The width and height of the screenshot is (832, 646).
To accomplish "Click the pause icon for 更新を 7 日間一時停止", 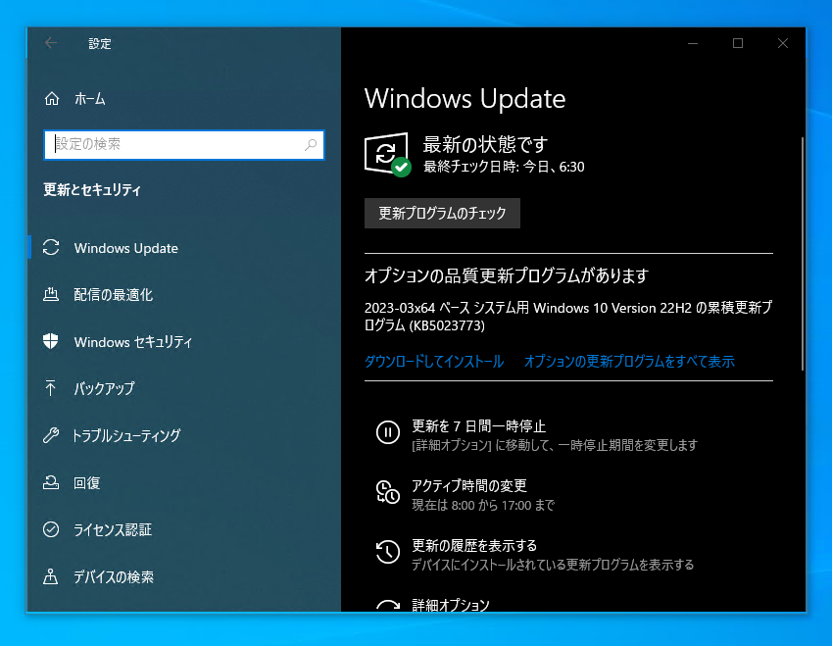I will (387, 433).
